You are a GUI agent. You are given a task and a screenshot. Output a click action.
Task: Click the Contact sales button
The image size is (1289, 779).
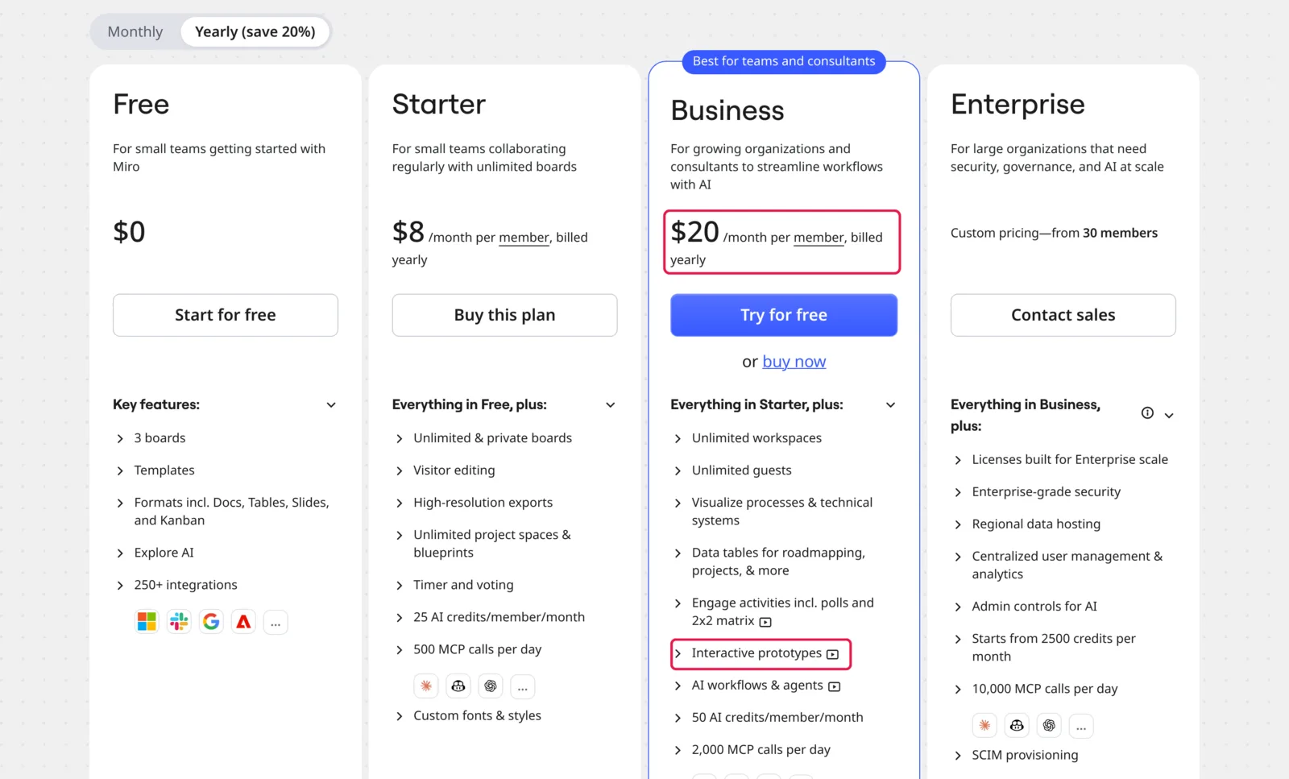coord(1063,315)
